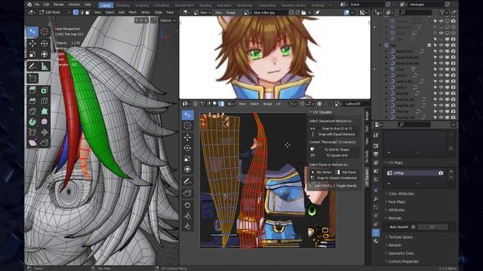Select the UV Grab sculpt tool
The width and height of the screenshot is (483, 271).
187,205
